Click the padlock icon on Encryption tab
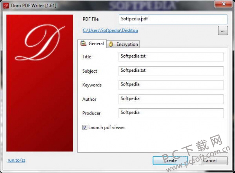Screen dimensions: 235x173 pos(111,44)
